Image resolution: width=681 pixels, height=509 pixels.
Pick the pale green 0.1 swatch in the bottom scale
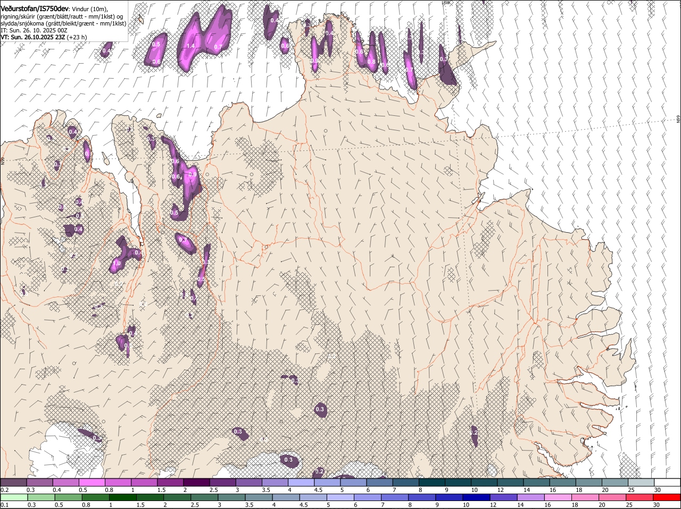14,497
